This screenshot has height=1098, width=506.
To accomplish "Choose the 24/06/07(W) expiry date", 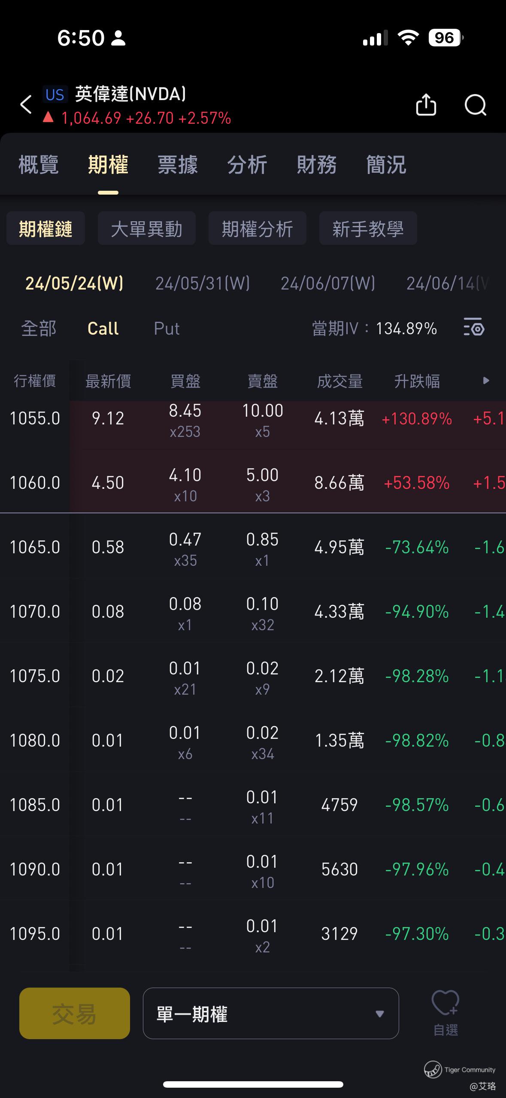I will [x=328, y=284].
